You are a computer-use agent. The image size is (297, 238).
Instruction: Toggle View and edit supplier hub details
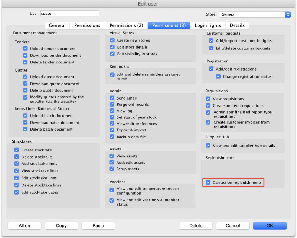[x=208, y=146]
